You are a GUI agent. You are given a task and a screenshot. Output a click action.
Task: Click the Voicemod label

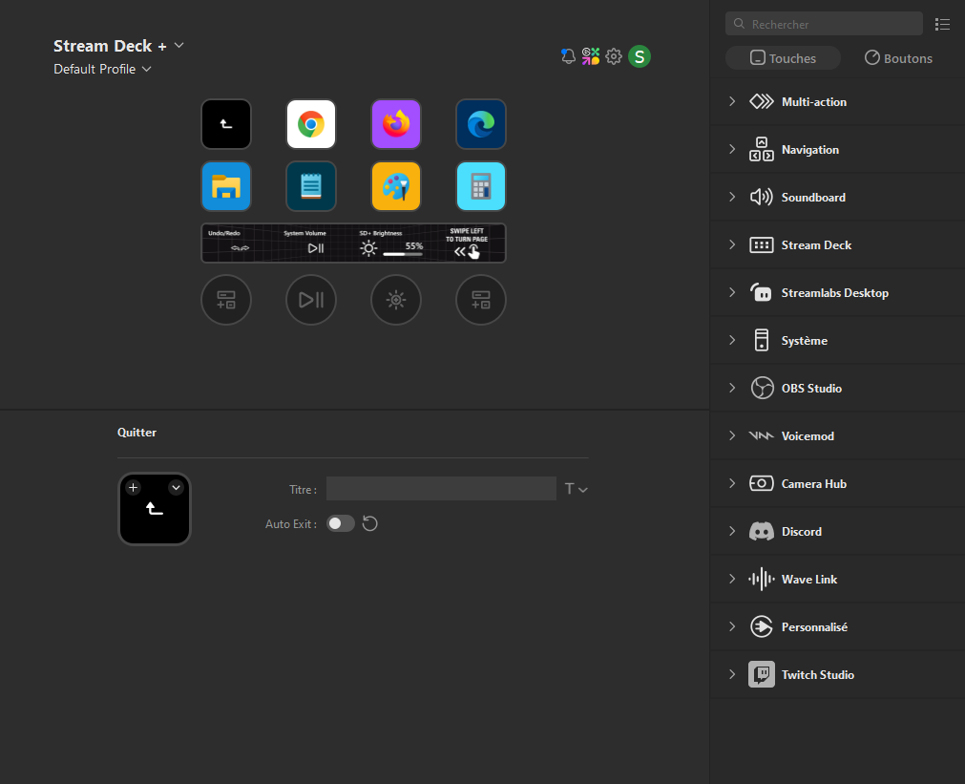pyautogui.click(x=808, y=436)
